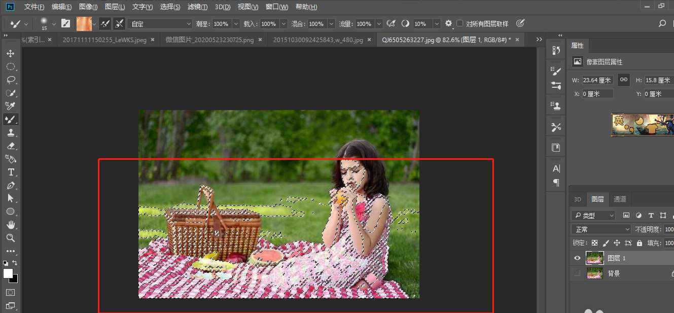The image size is (674, 313).
Task: Choose the Clone Stamp tool
Action: (x=10, y=132)
